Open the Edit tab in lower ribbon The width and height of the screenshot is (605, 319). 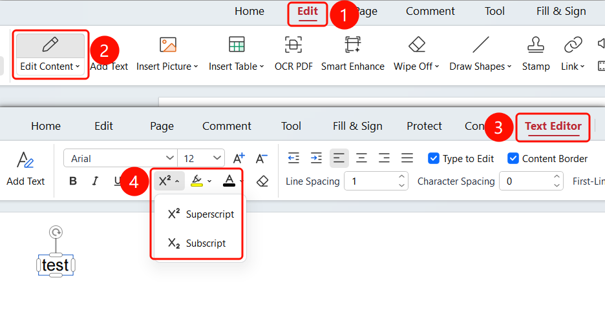click(x=103, y=127)
